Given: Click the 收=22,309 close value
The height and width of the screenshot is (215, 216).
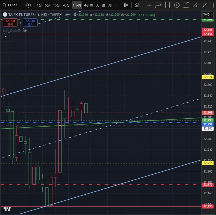Looking at the screenshot, I should 128,15.
